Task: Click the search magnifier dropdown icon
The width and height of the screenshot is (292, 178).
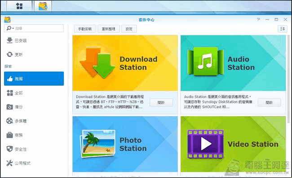Action: click(10, 28)
